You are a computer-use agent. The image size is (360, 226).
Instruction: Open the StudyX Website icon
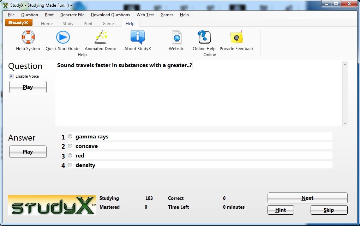click(x=177, y=37)
